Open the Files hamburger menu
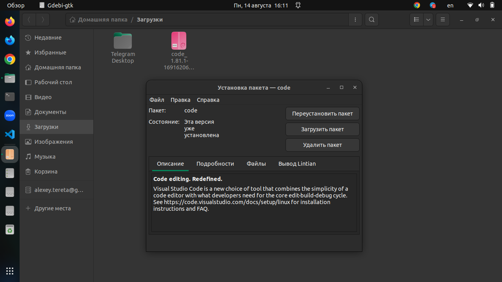Viewport: 502px width, 282px height. (443, 20)
